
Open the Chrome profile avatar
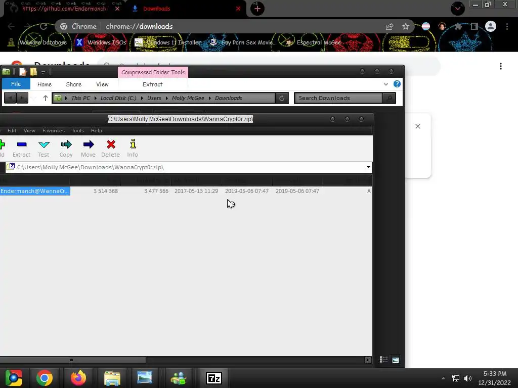[x=491, y=26]
